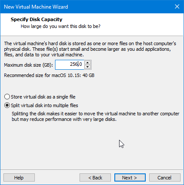Click the Maximum disk size input field
Screen dimensions: 184x185
70,65
